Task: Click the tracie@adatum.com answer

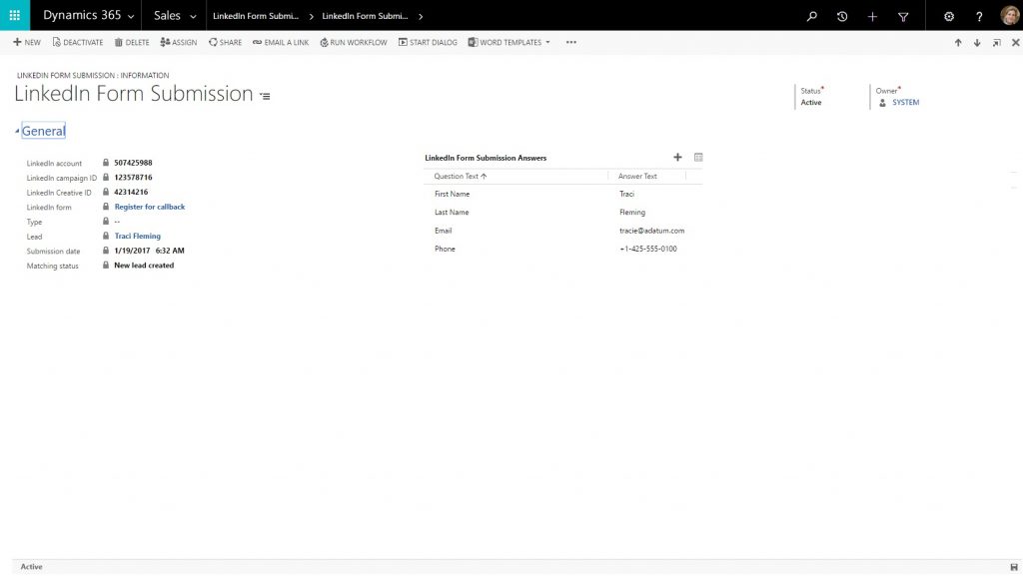Action: click(651, 230)
